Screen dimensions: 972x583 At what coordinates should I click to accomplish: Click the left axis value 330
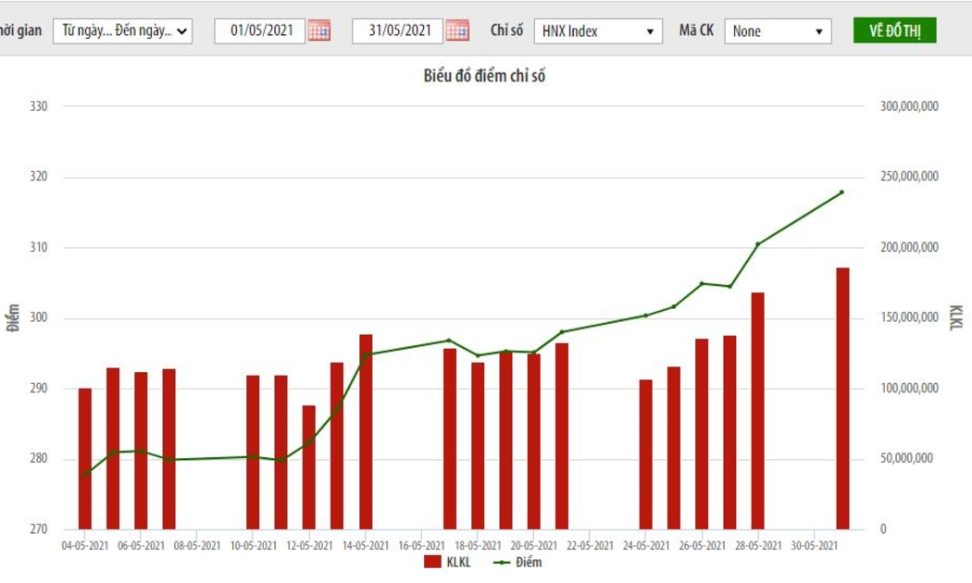39,106
